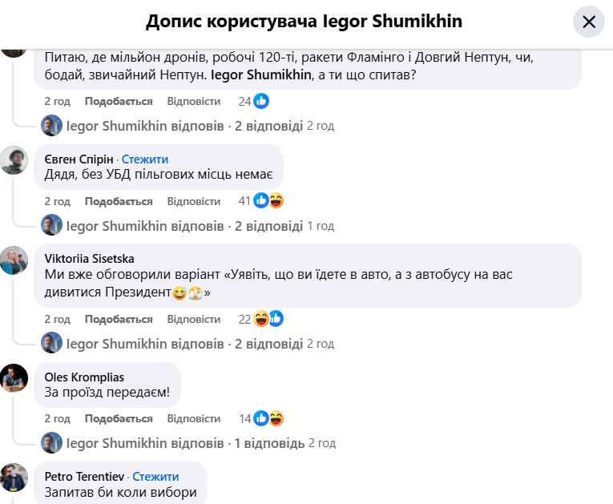View reactions on Євген Спірін's comment
Image resolution: width=613 pixels, height=504 pixels.
coord(268,201)
